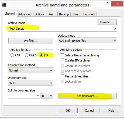
Task: Expand the volume size unit dropdown
Action: pos(47,96)
